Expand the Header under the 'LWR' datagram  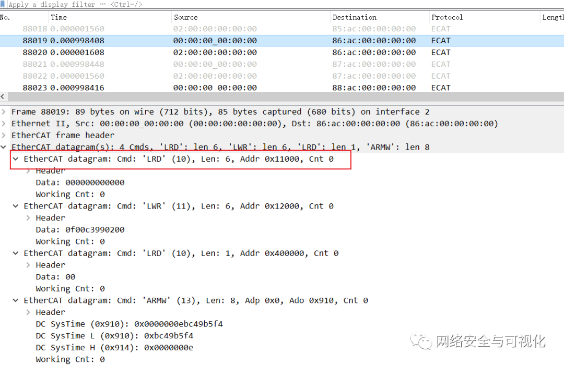click(x=29, y=217)
